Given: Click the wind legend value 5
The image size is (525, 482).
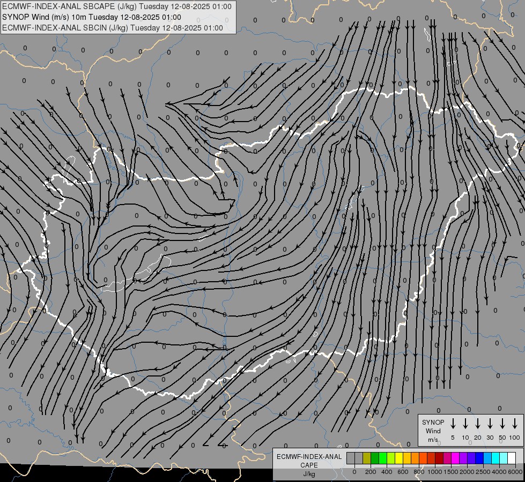Looking at the screenshot, I should 453,438.
